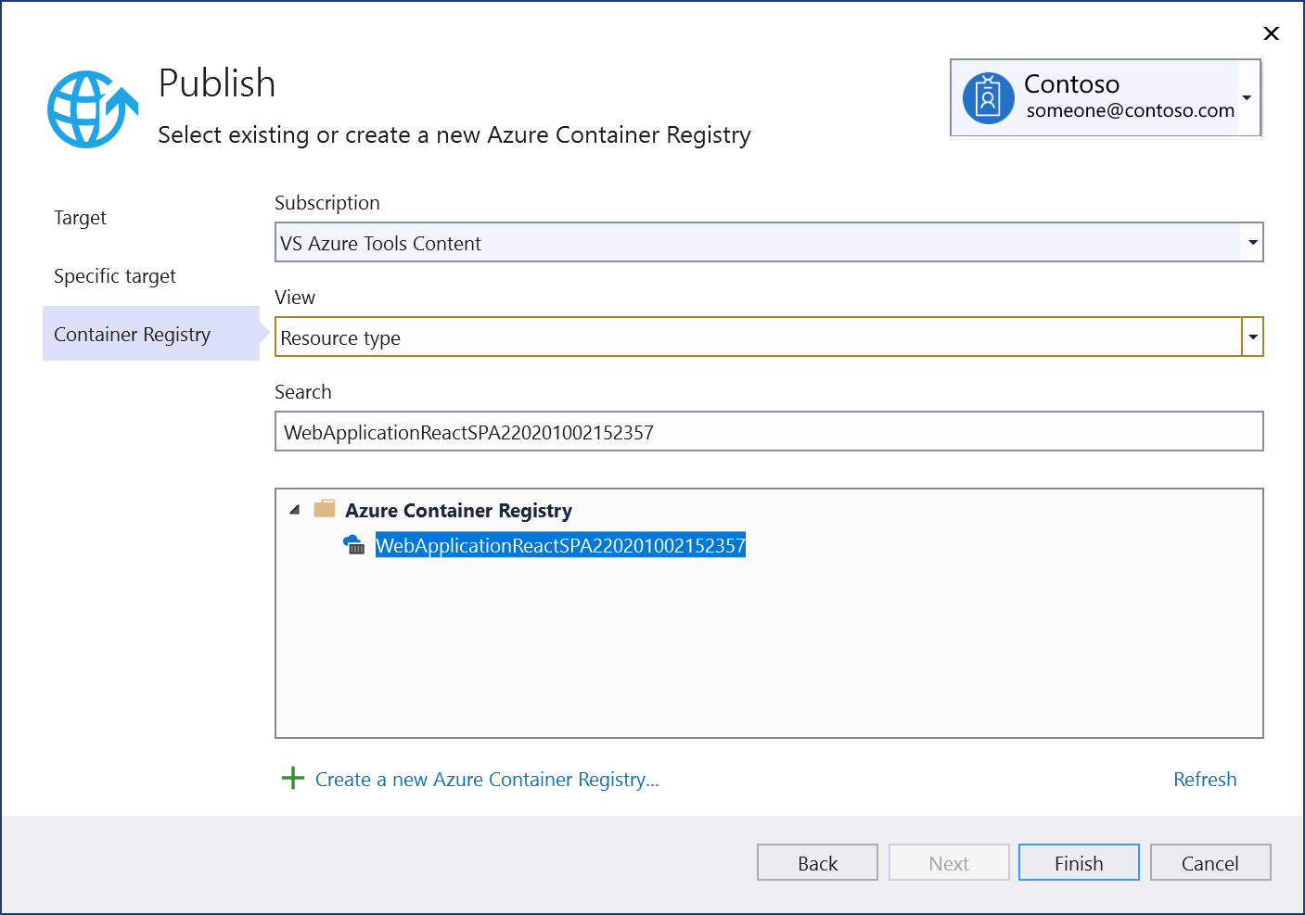Open the View dropdown showing Resource type
Viewport: 1305px width, 915px height.
point(1252,337)
